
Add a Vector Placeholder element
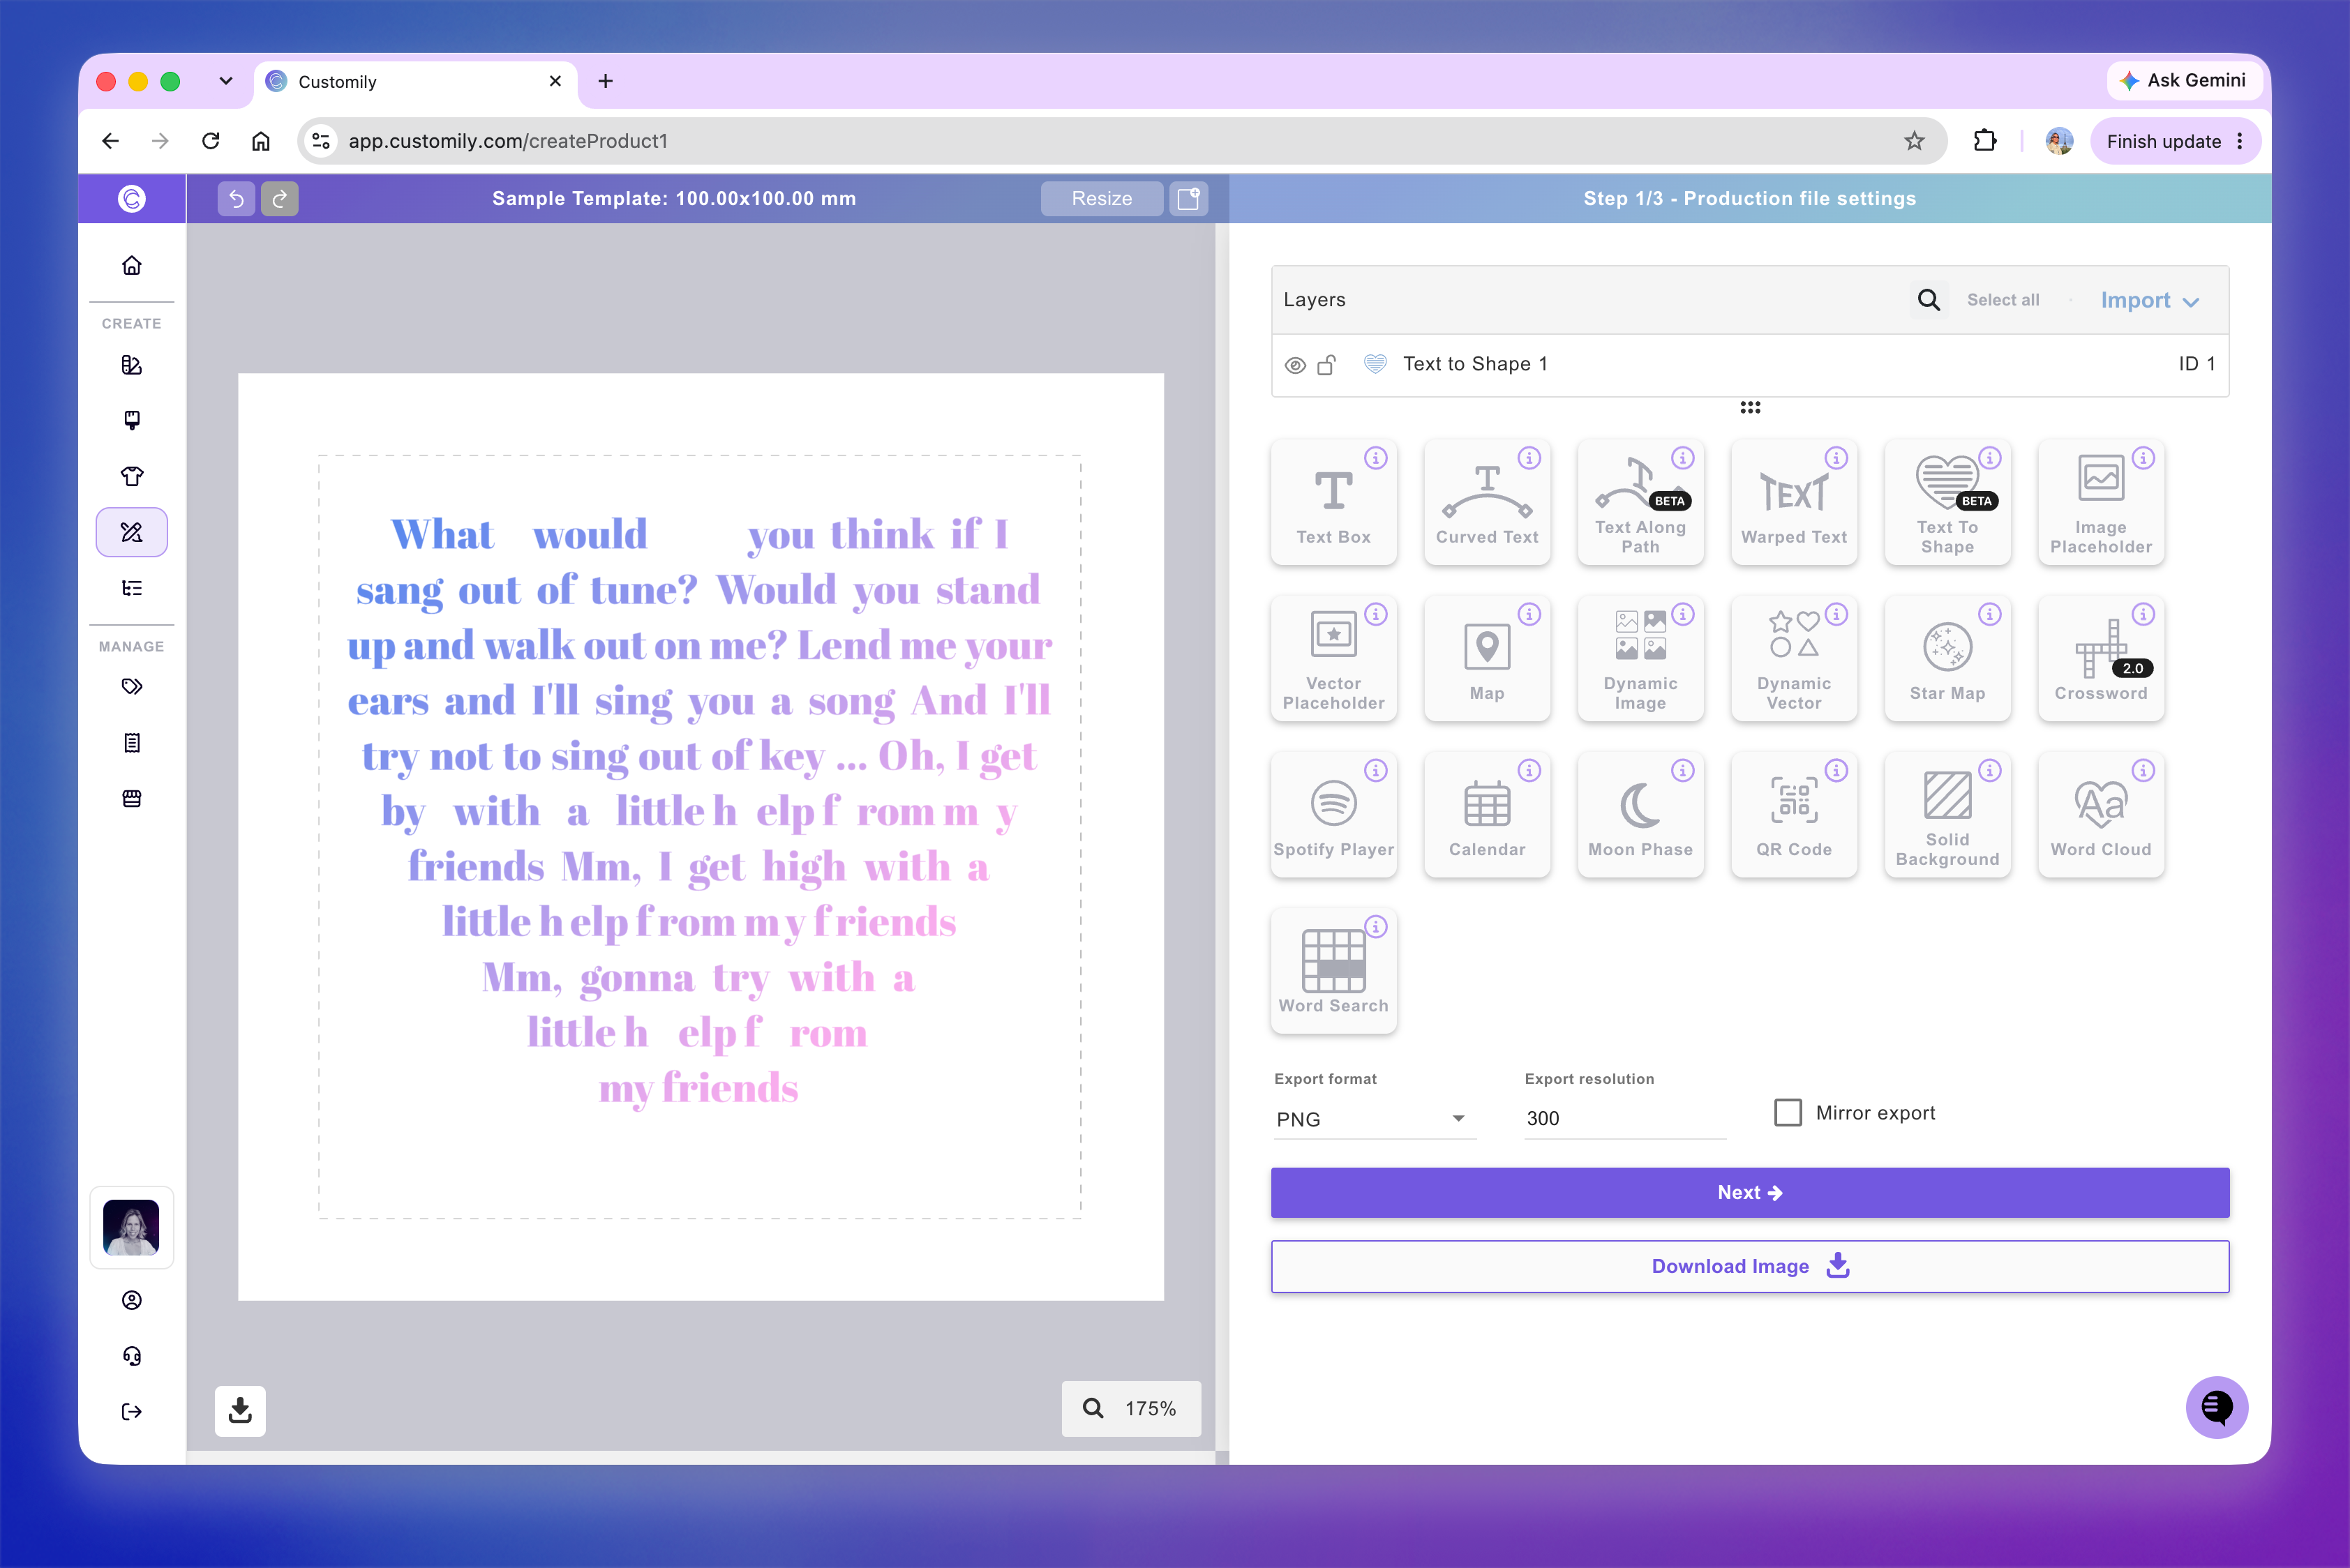tap(1333, 659)
